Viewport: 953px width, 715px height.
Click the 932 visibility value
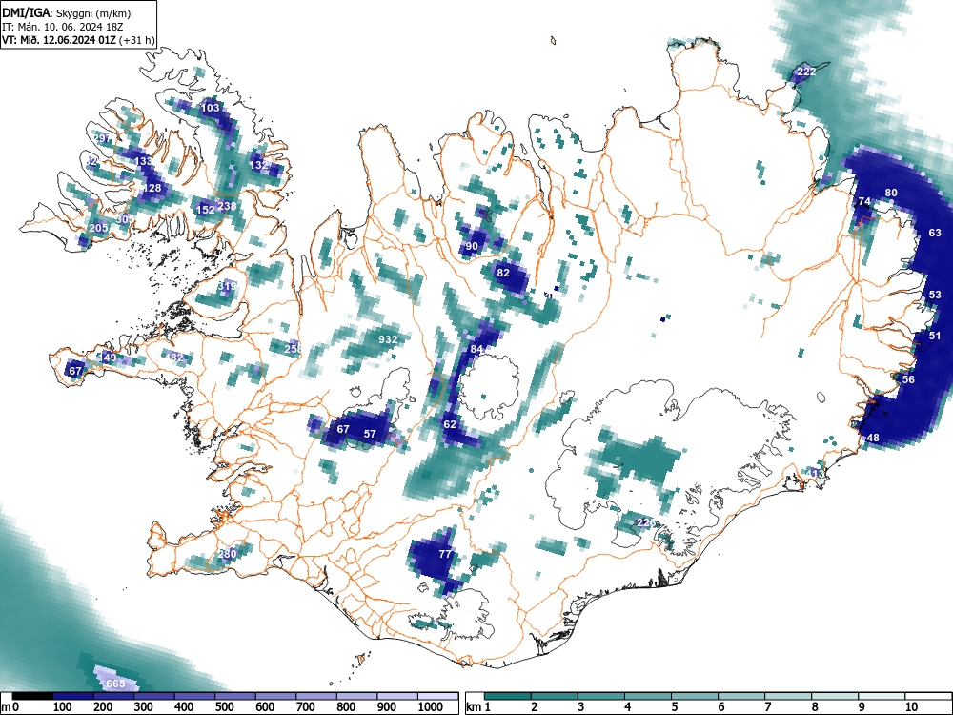click(388, 339)
